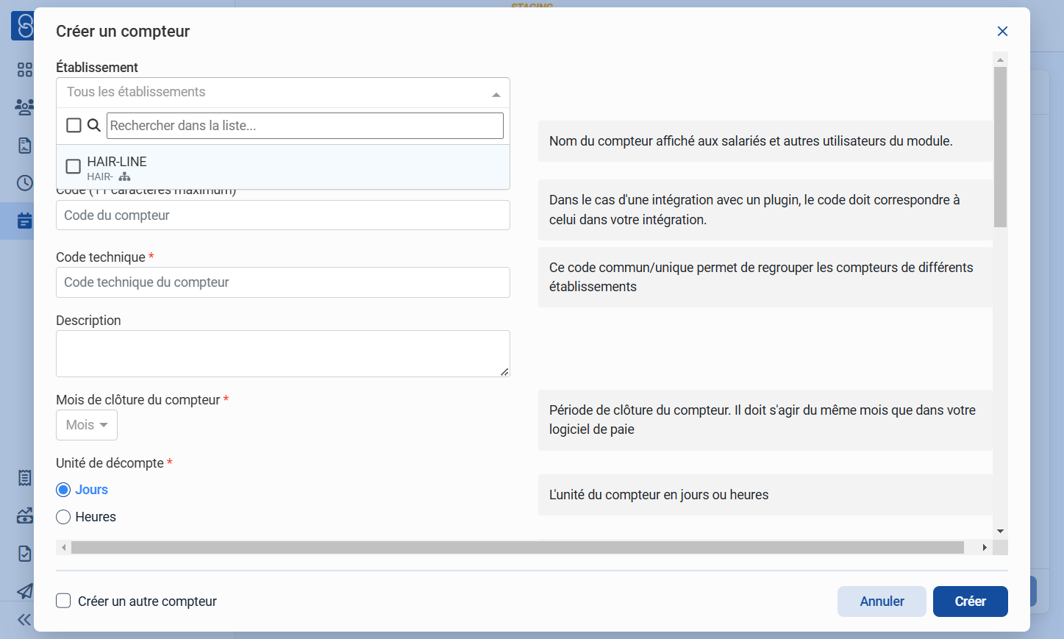Open the document icon in the sidebar
1064x639 pixels.
[25, 145]
